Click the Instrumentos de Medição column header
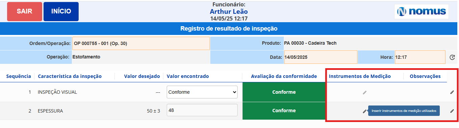The image size is (459, 128). point(360,76)
